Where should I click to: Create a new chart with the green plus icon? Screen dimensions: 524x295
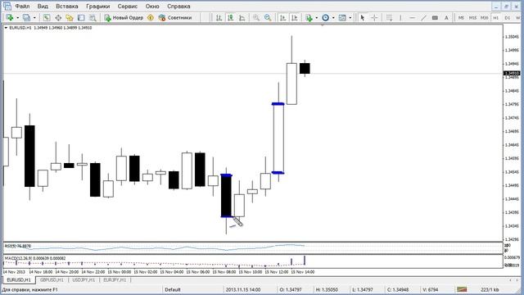pos(10,18)
